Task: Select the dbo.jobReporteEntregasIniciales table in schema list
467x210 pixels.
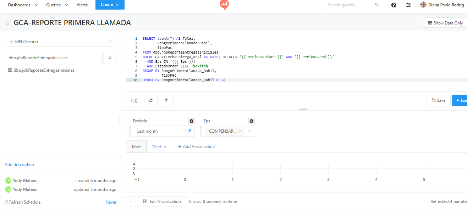Action: 44,70
